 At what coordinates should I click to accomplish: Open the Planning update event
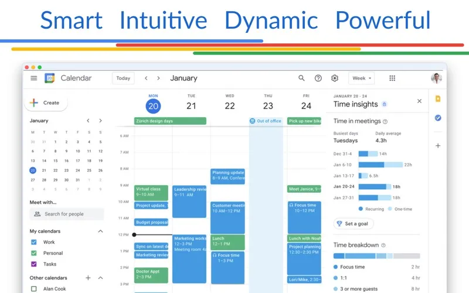tap(227, 176)
